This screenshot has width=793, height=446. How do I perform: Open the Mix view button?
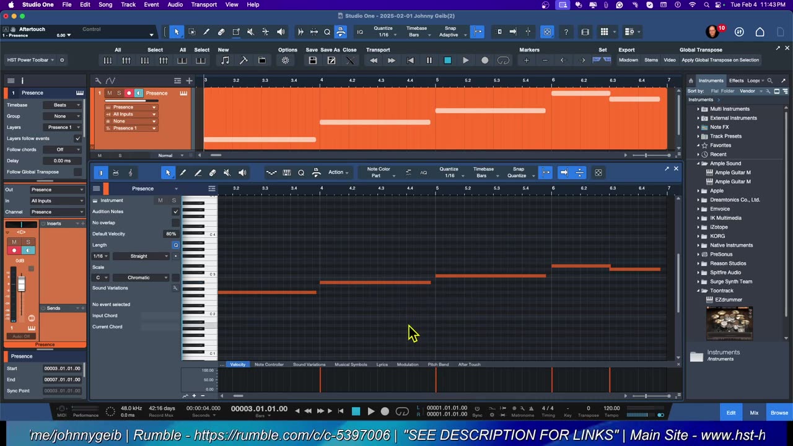(x=754, y=413)
